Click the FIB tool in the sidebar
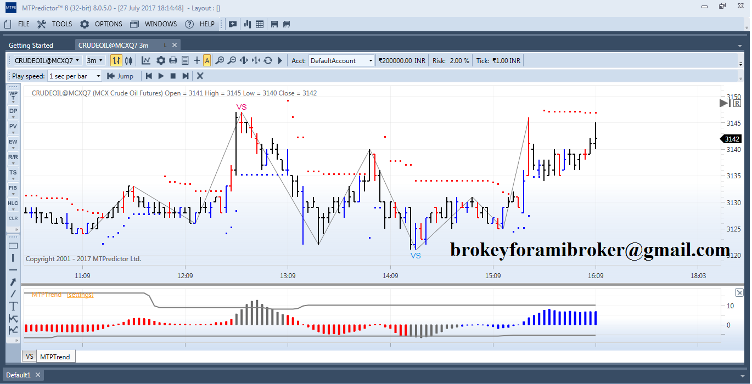The height and width of the screenshot is (384, 752). pos(13,188)
